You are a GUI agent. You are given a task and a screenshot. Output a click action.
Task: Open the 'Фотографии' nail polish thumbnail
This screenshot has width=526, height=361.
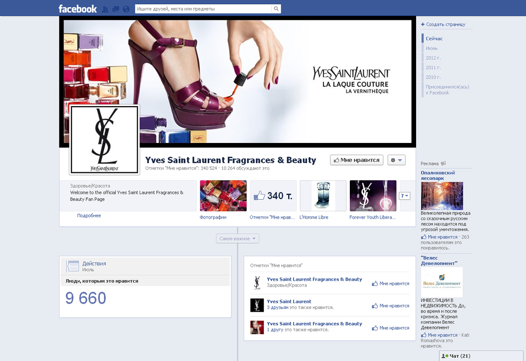point(223,196)
